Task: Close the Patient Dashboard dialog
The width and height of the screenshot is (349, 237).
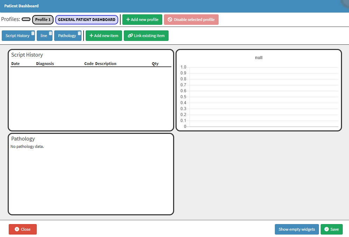Action: click(x=23, y=229)
